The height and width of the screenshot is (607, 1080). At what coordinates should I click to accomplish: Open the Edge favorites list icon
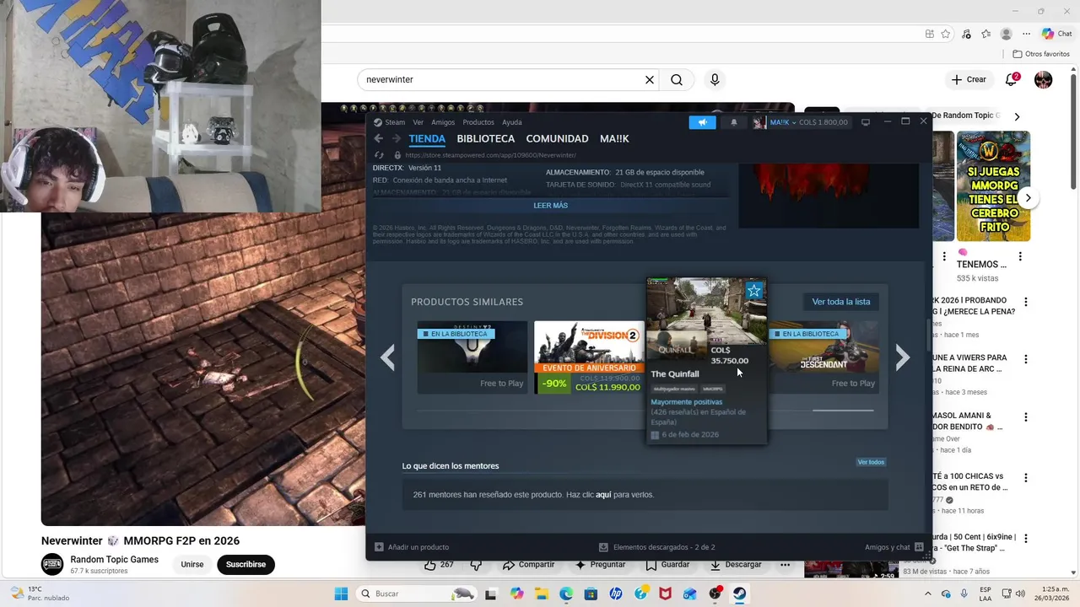point(985,34)
